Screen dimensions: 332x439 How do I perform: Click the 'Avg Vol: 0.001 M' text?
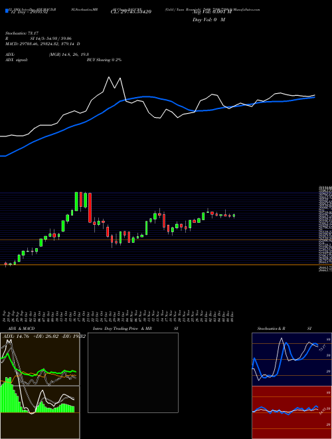212,12
